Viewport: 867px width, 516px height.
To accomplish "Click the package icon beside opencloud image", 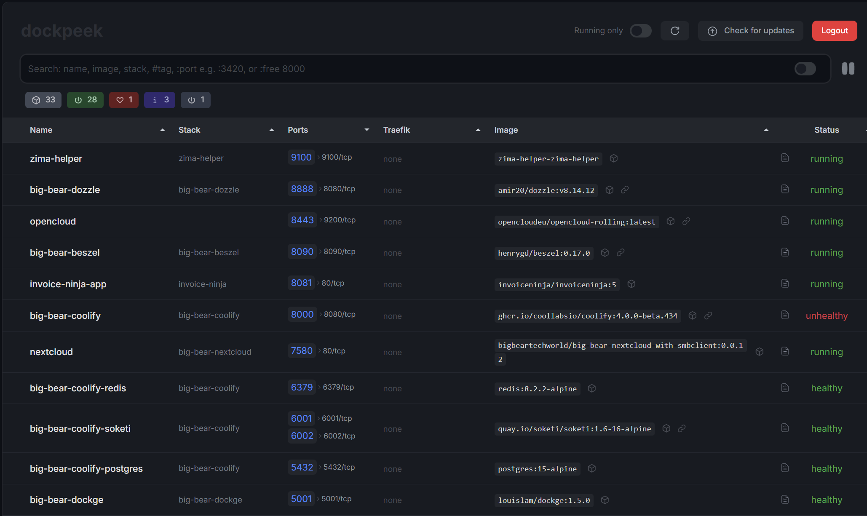I will pos(671,221).
